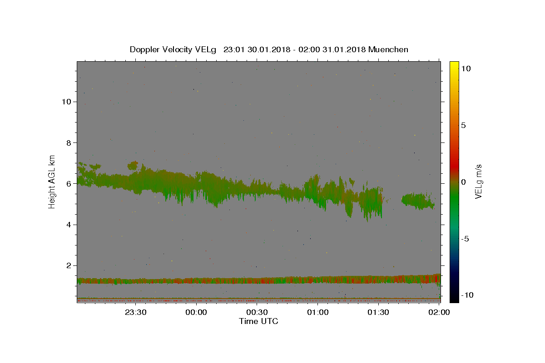Click the 01:00 time tick label
The height and width of the screenshot is (363, 545).
click(318, 312)
